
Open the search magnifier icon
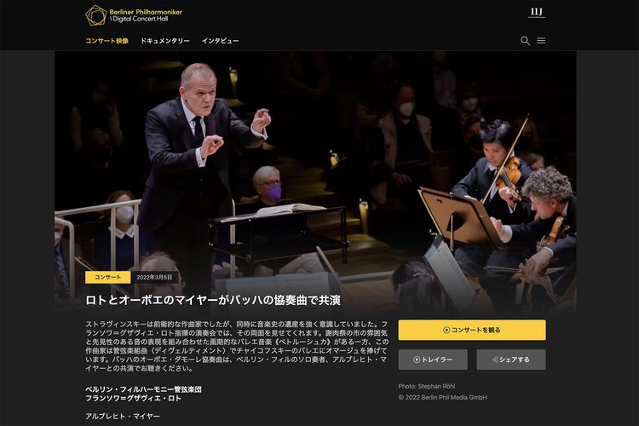(526, 41)
